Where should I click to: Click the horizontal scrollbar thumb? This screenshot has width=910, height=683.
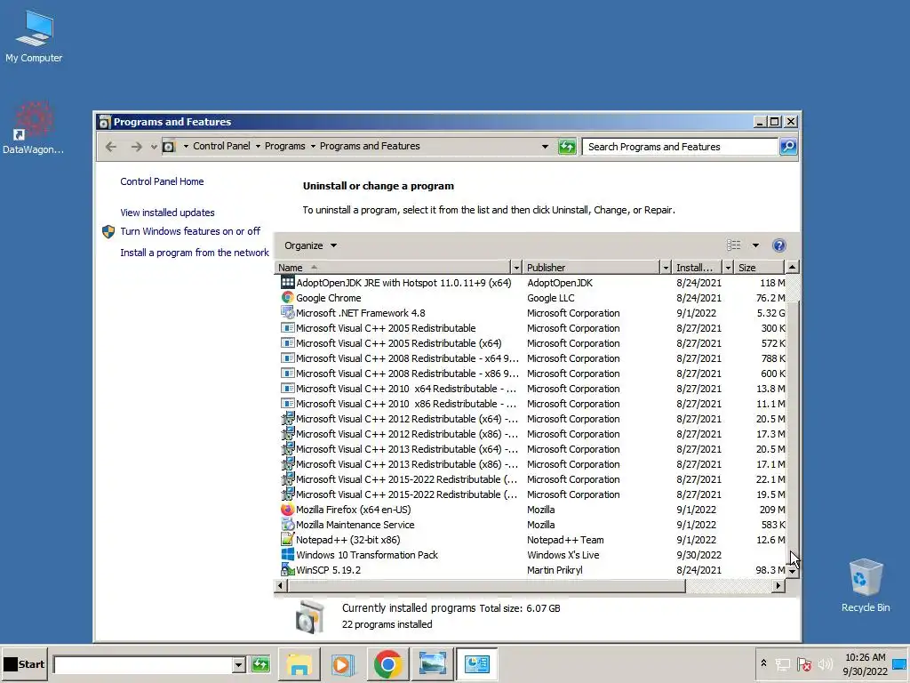486,585
